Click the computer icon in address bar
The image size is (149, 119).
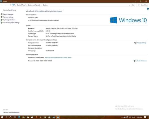click(14, 5)
